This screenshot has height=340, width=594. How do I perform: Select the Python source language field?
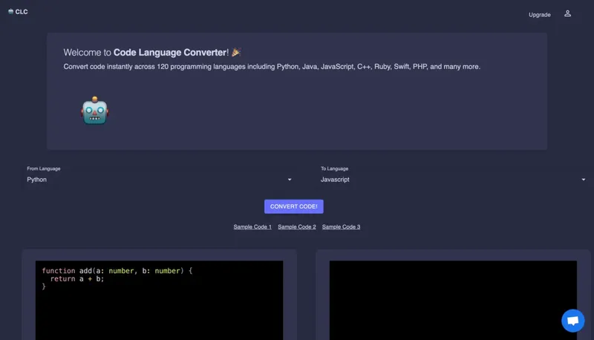click(x=148, y=180)
